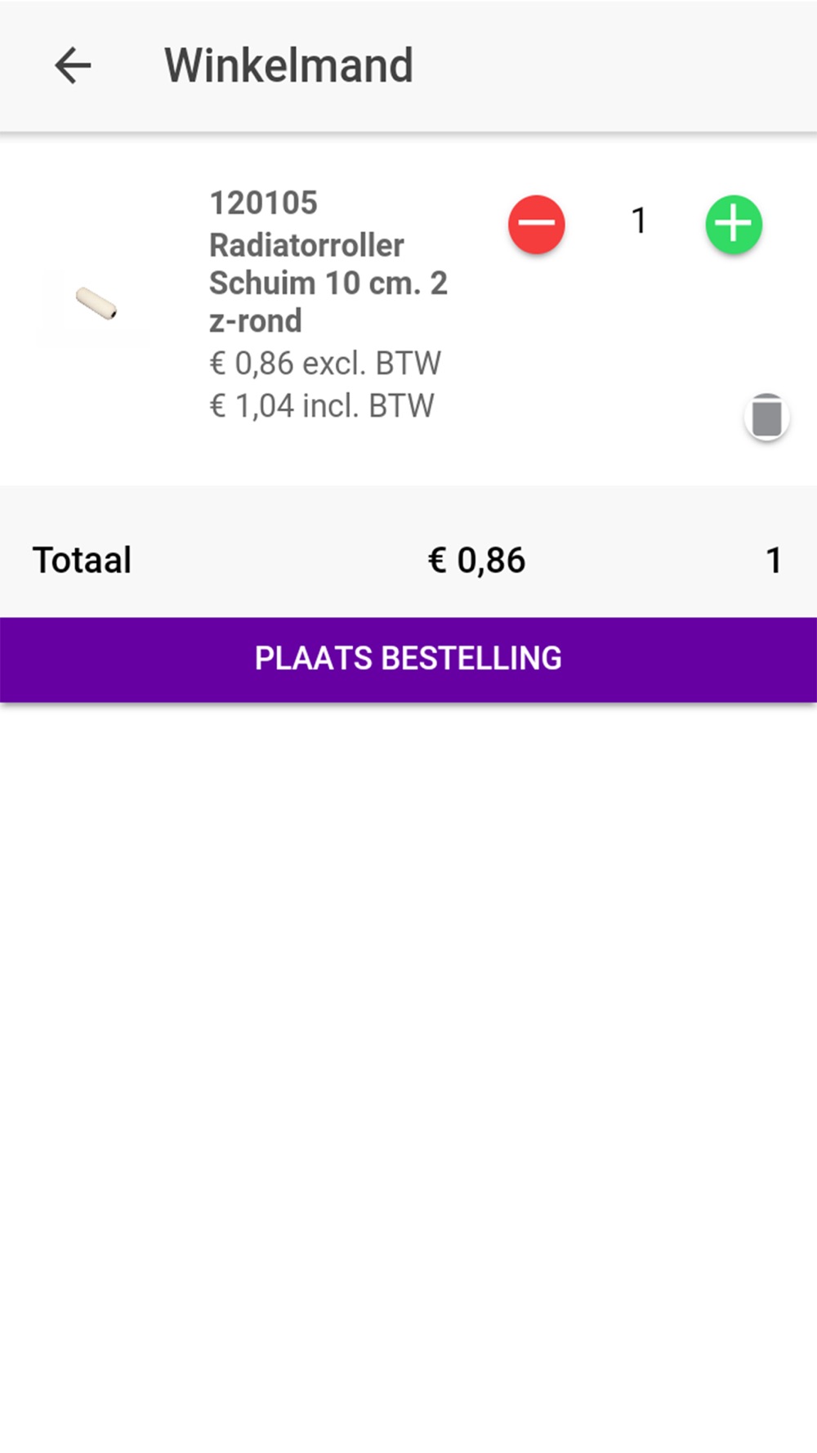The width and height of the screenshot is (817, 1453).
Task: Decrease quantity with the red minus button
Action: (x=537, y=224)
